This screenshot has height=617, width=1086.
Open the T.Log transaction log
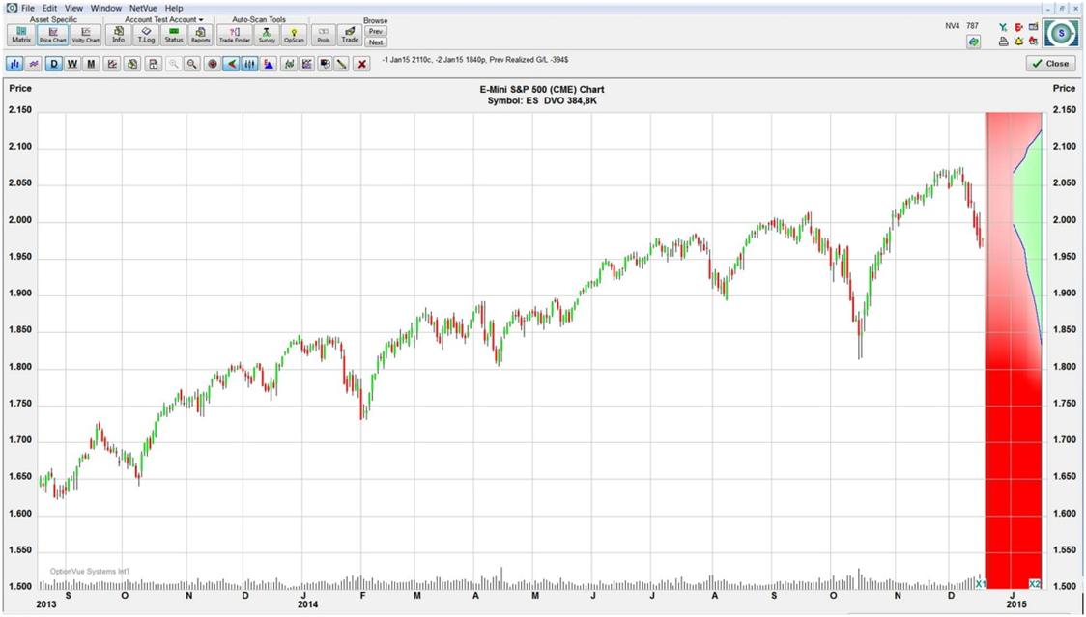click(x=146, y=35)
